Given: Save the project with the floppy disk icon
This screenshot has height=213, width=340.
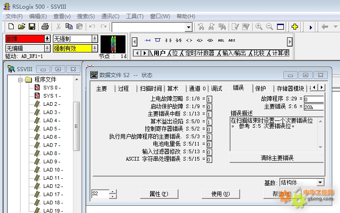Looking at the screenshot, I should pos(32,26).
